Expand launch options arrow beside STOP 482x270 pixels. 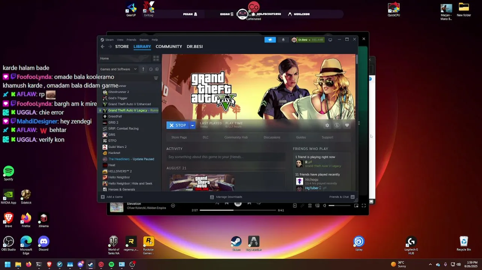(x=192, y=125)
